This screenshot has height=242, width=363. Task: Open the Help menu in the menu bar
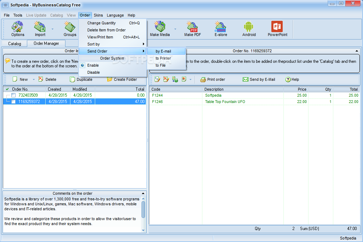tap(131, 15)
